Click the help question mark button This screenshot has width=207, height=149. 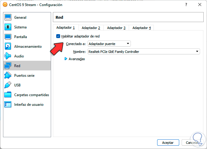point(186,5)
